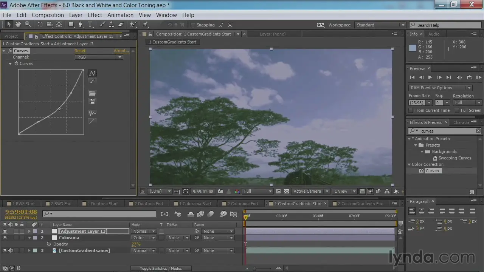The image size is (484, 272).
Task: Select the Roto Brush tool
Action: click(133, 25)
